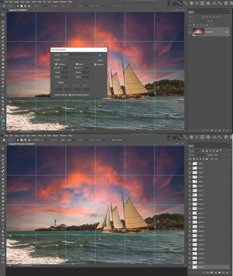Viewport: 233px width, 276px height.
Task: Open the Opacity dropdown arrow in lower Layers panel
Action: click(220, 155)
